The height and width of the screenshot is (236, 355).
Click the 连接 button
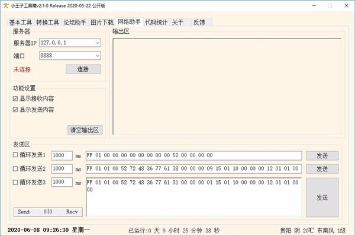(83, 69)
